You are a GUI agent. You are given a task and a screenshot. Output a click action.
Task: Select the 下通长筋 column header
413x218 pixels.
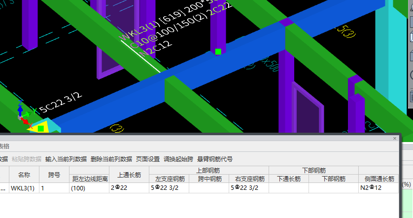289,179
